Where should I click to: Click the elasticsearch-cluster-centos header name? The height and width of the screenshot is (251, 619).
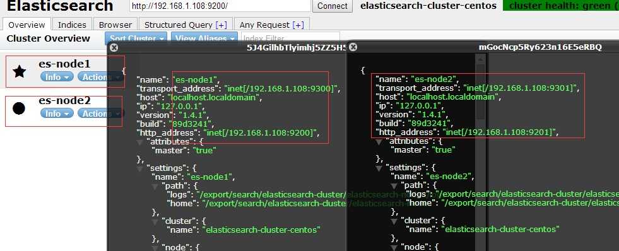pos(428,6)
